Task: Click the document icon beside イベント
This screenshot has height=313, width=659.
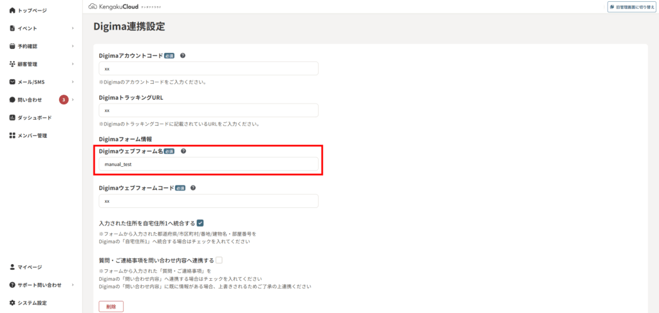Action: tap(12, 28)
